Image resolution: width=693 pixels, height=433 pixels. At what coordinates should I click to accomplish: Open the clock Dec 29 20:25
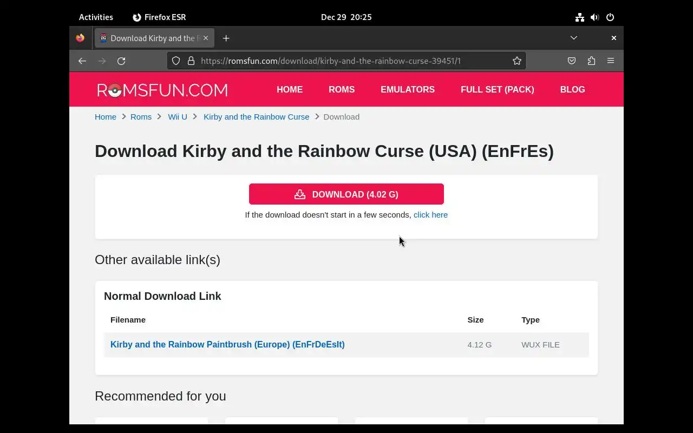point(346,17)
